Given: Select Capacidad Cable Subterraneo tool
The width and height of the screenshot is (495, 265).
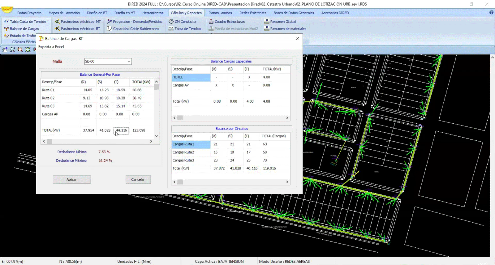Looking at the screenshot, I should click(136, 29).
